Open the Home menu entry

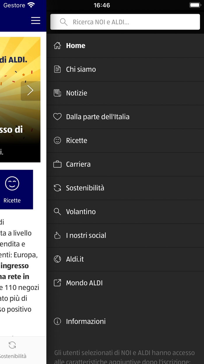click(x=125, y=46)
